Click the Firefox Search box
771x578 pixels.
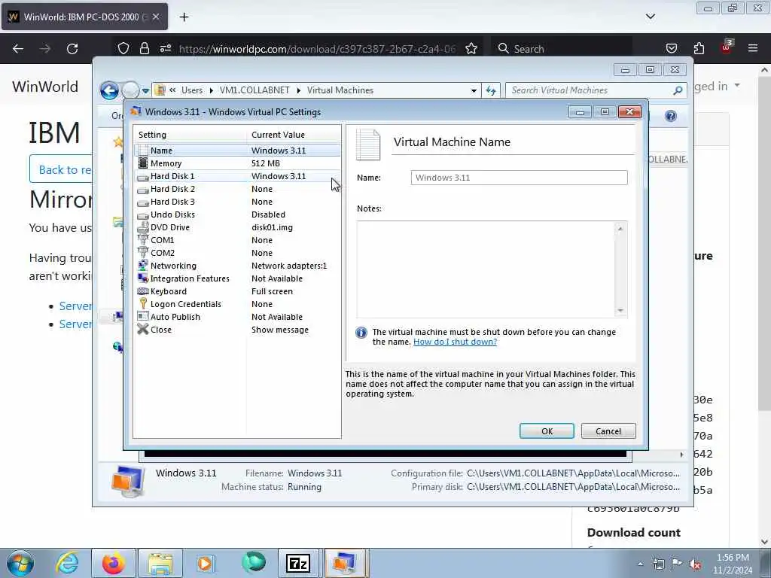(x=562, y=49)
